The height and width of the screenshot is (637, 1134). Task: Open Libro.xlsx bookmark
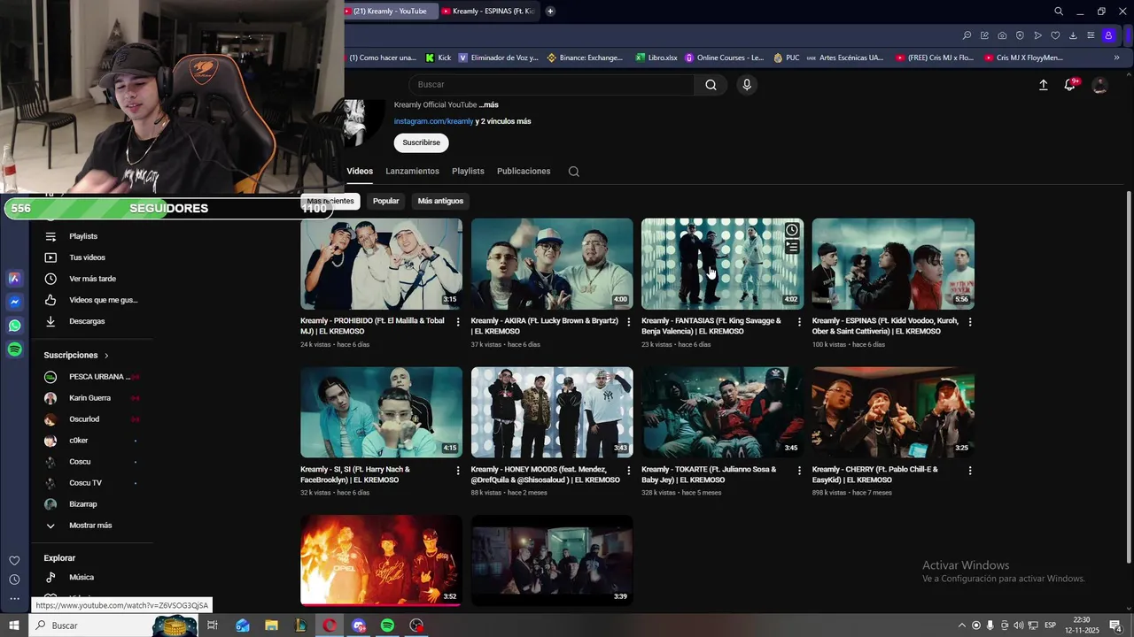click(656, 58)
